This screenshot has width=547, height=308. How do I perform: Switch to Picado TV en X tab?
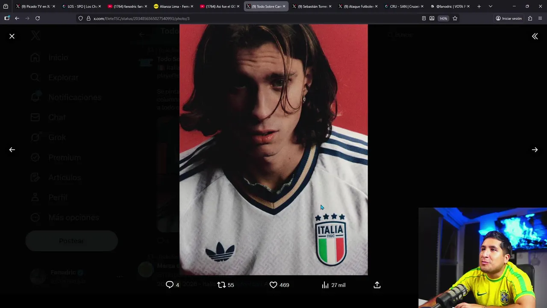(35, 6)
